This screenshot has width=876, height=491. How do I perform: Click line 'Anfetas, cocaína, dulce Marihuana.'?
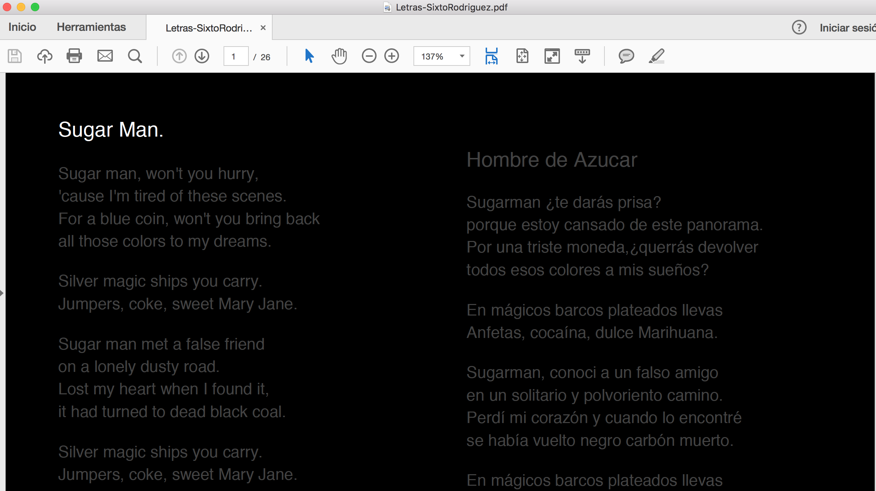click(592, 333)
